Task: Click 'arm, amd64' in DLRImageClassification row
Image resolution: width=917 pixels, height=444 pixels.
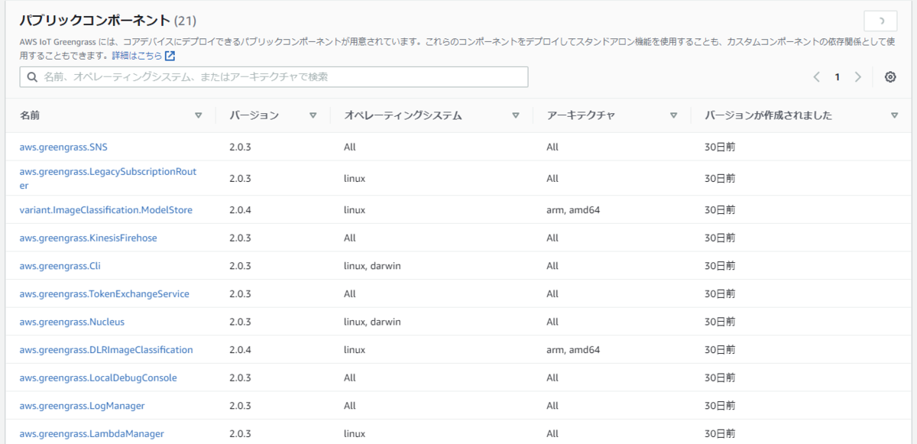Action: tap(573, 349)
